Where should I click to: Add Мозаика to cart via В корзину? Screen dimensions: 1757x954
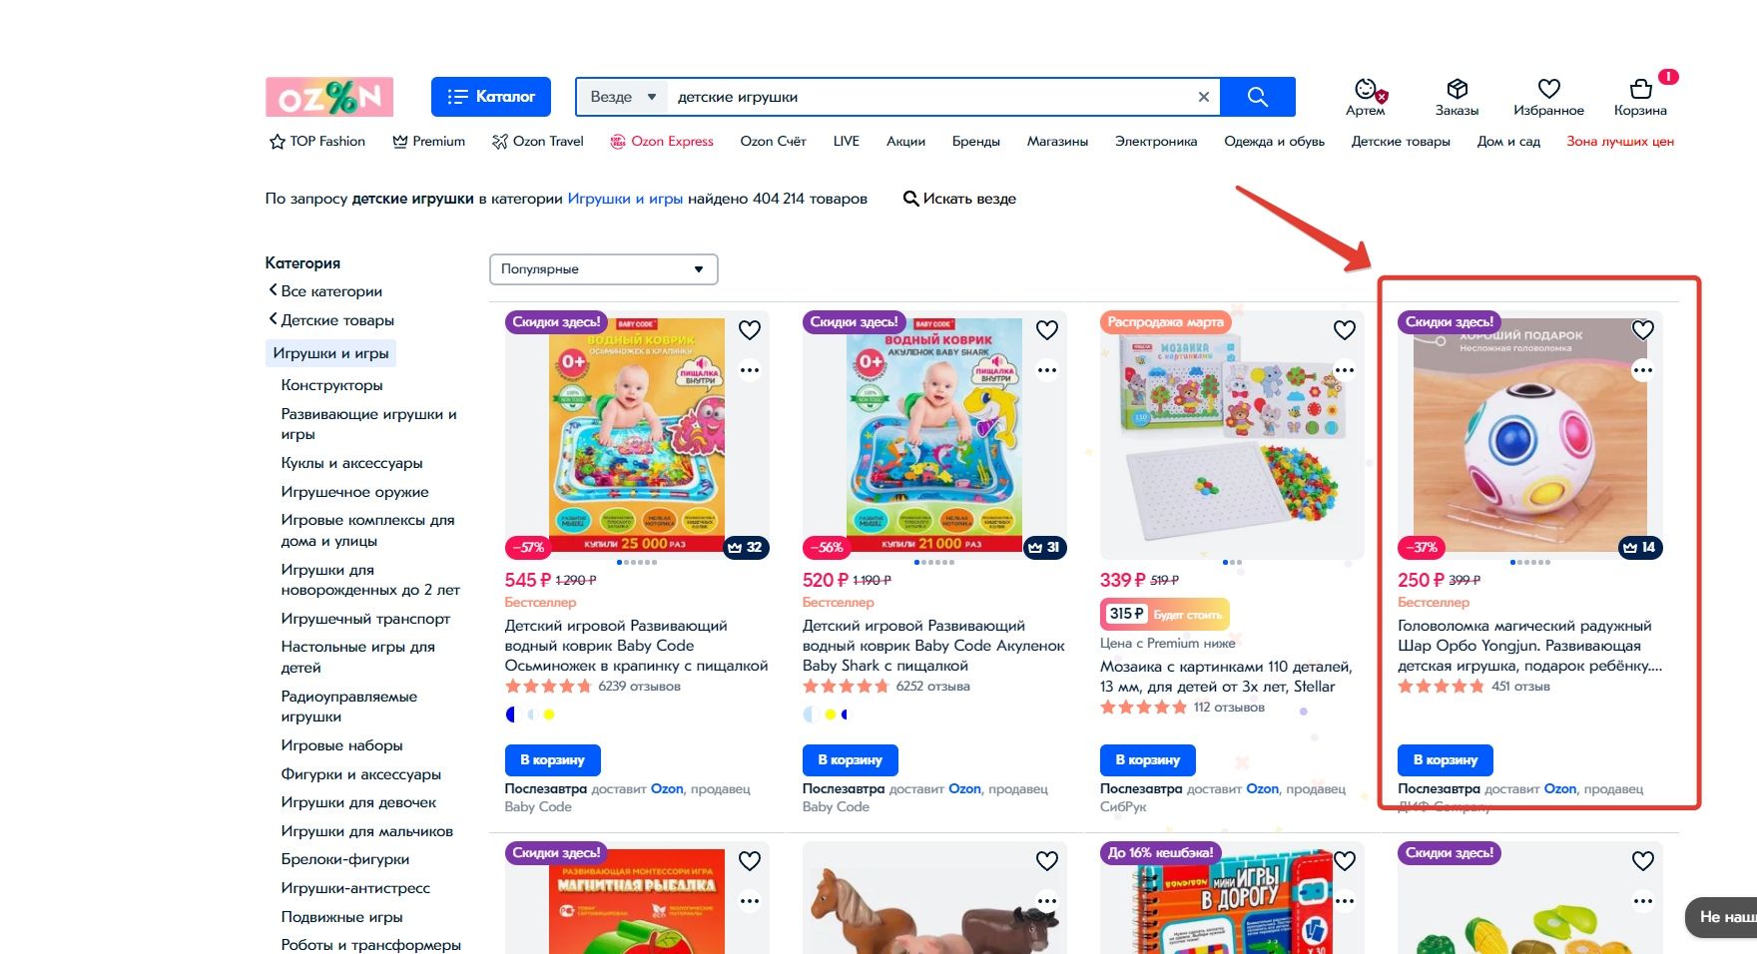[1147, 759]
